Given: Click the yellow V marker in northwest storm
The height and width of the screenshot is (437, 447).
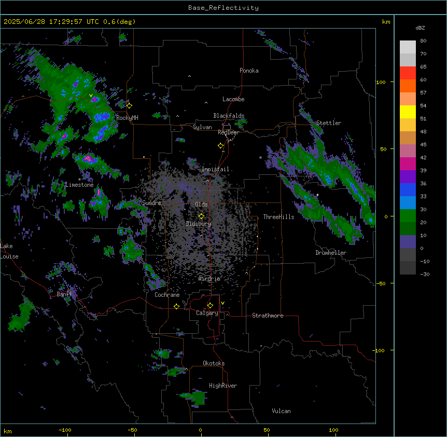Looking at the screenshot, I should click(x=91, y=95).
